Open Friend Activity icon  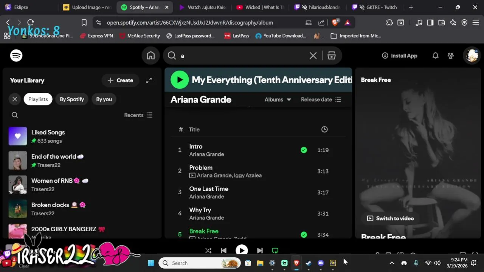tap(451, 56)
